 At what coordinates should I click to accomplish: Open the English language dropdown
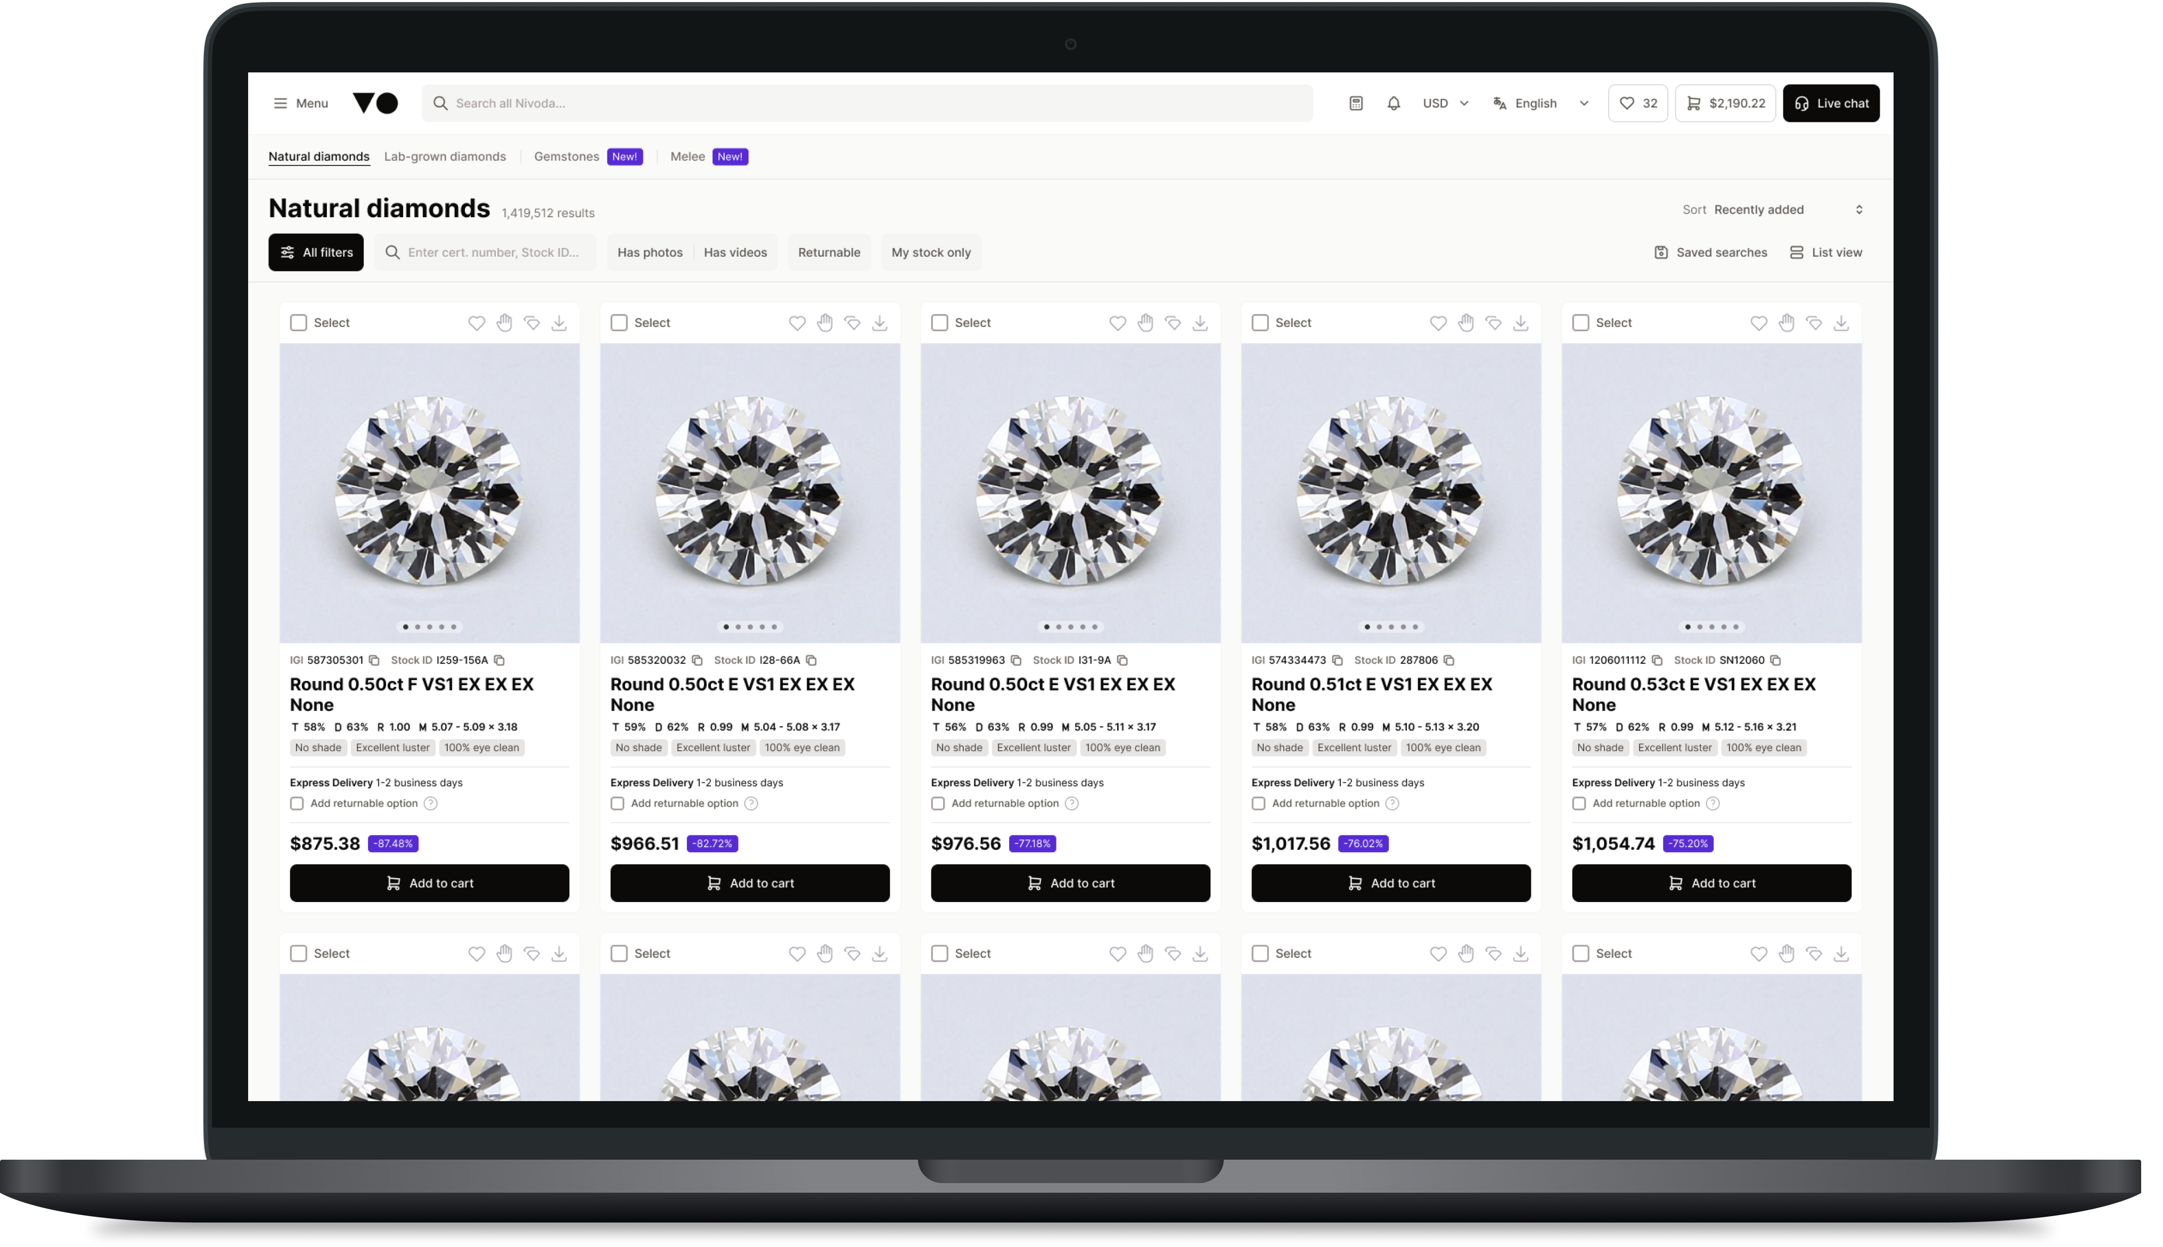coord(1541,103)
